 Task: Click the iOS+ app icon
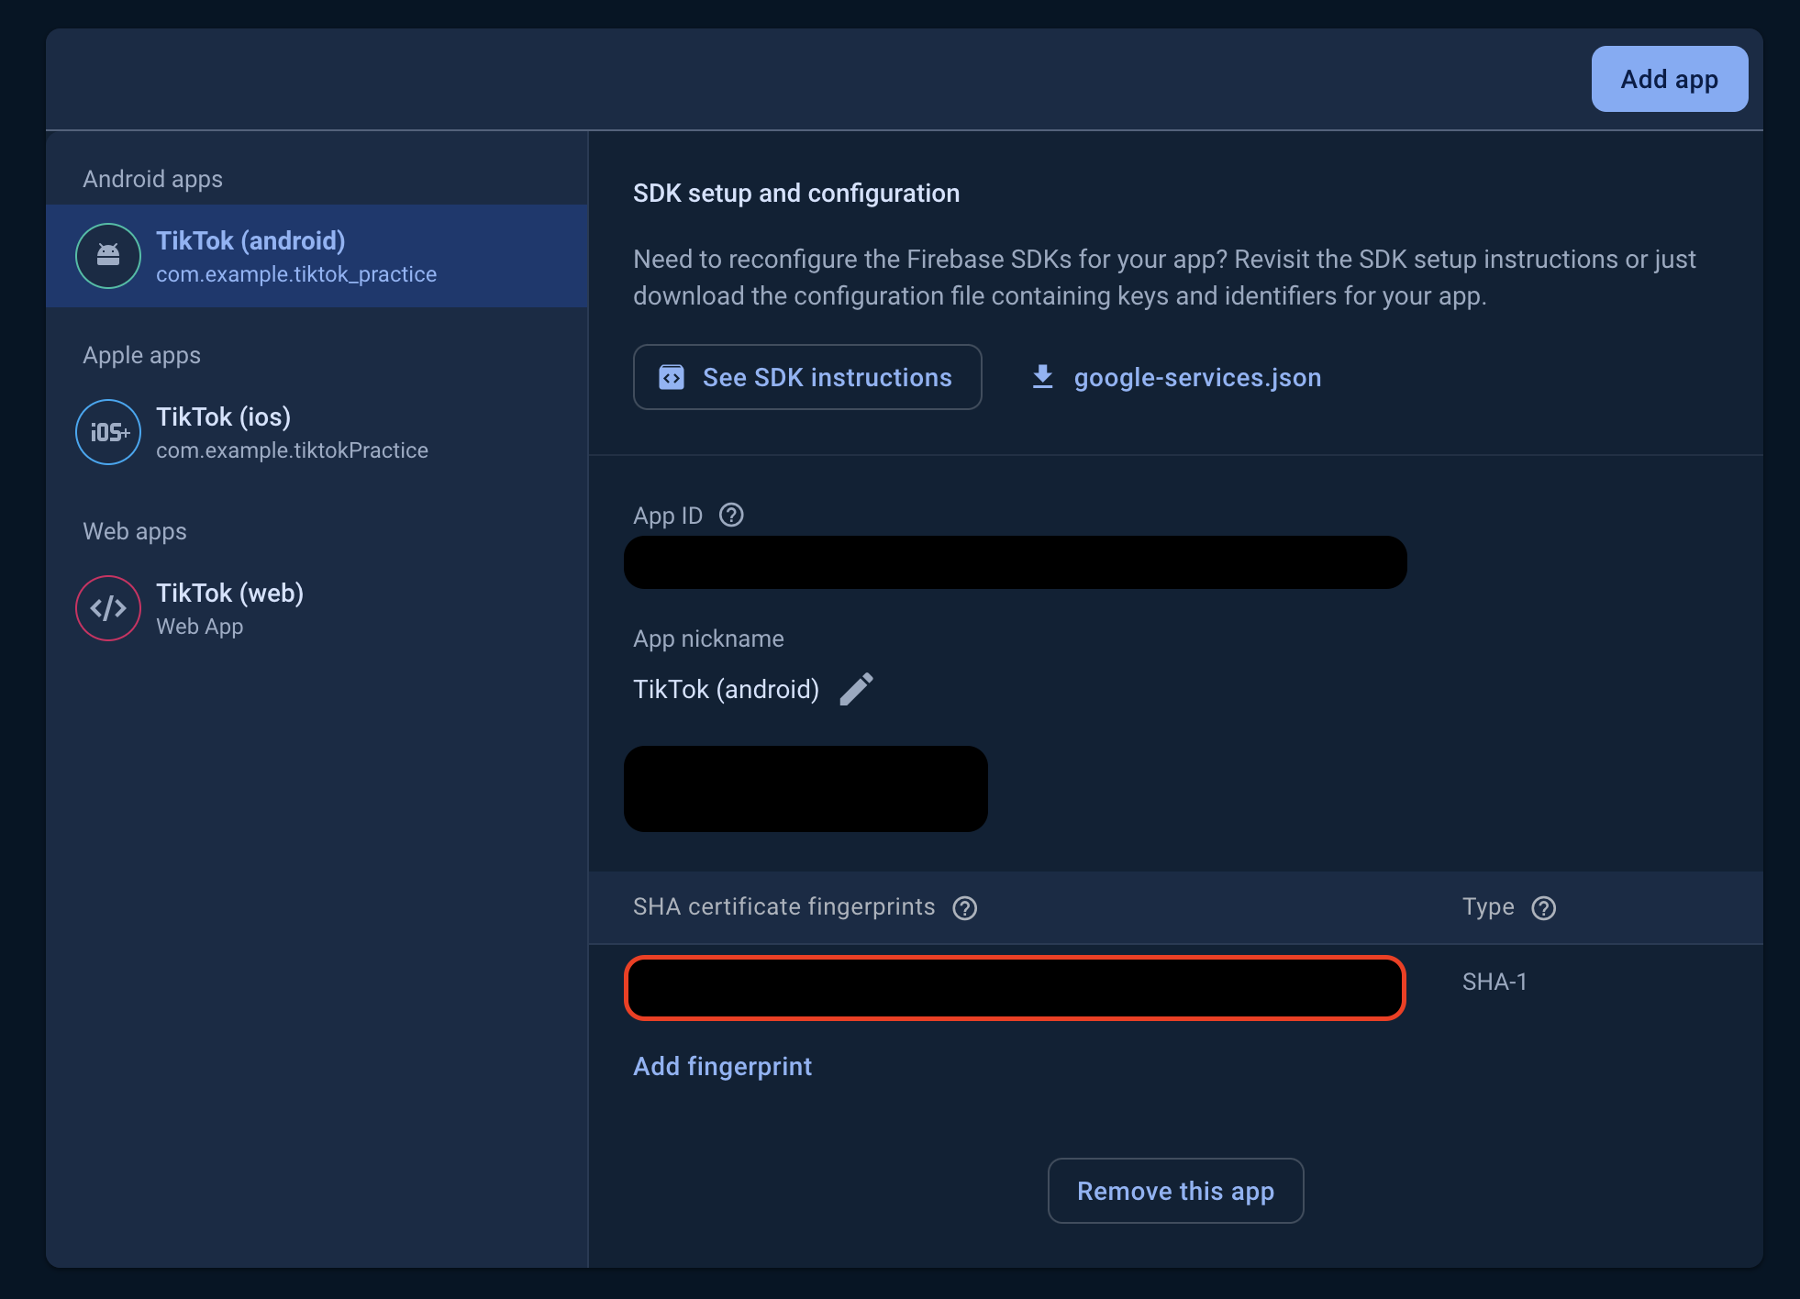tap(108, 432)
